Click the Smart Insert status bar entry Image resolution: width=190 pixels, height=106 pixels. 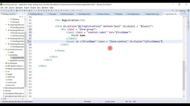click(x=110, y=102)
